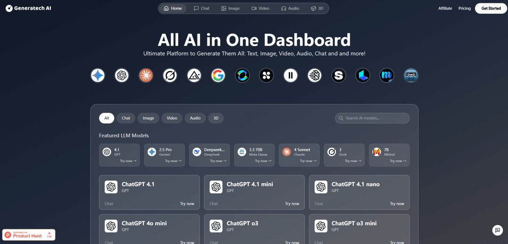Select the 3D filter pill
Screen dimensions: 508x244
coord(216,118)
